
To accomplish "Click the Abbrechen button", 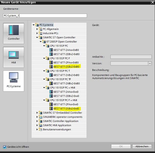I will click(x=142, y=146).
